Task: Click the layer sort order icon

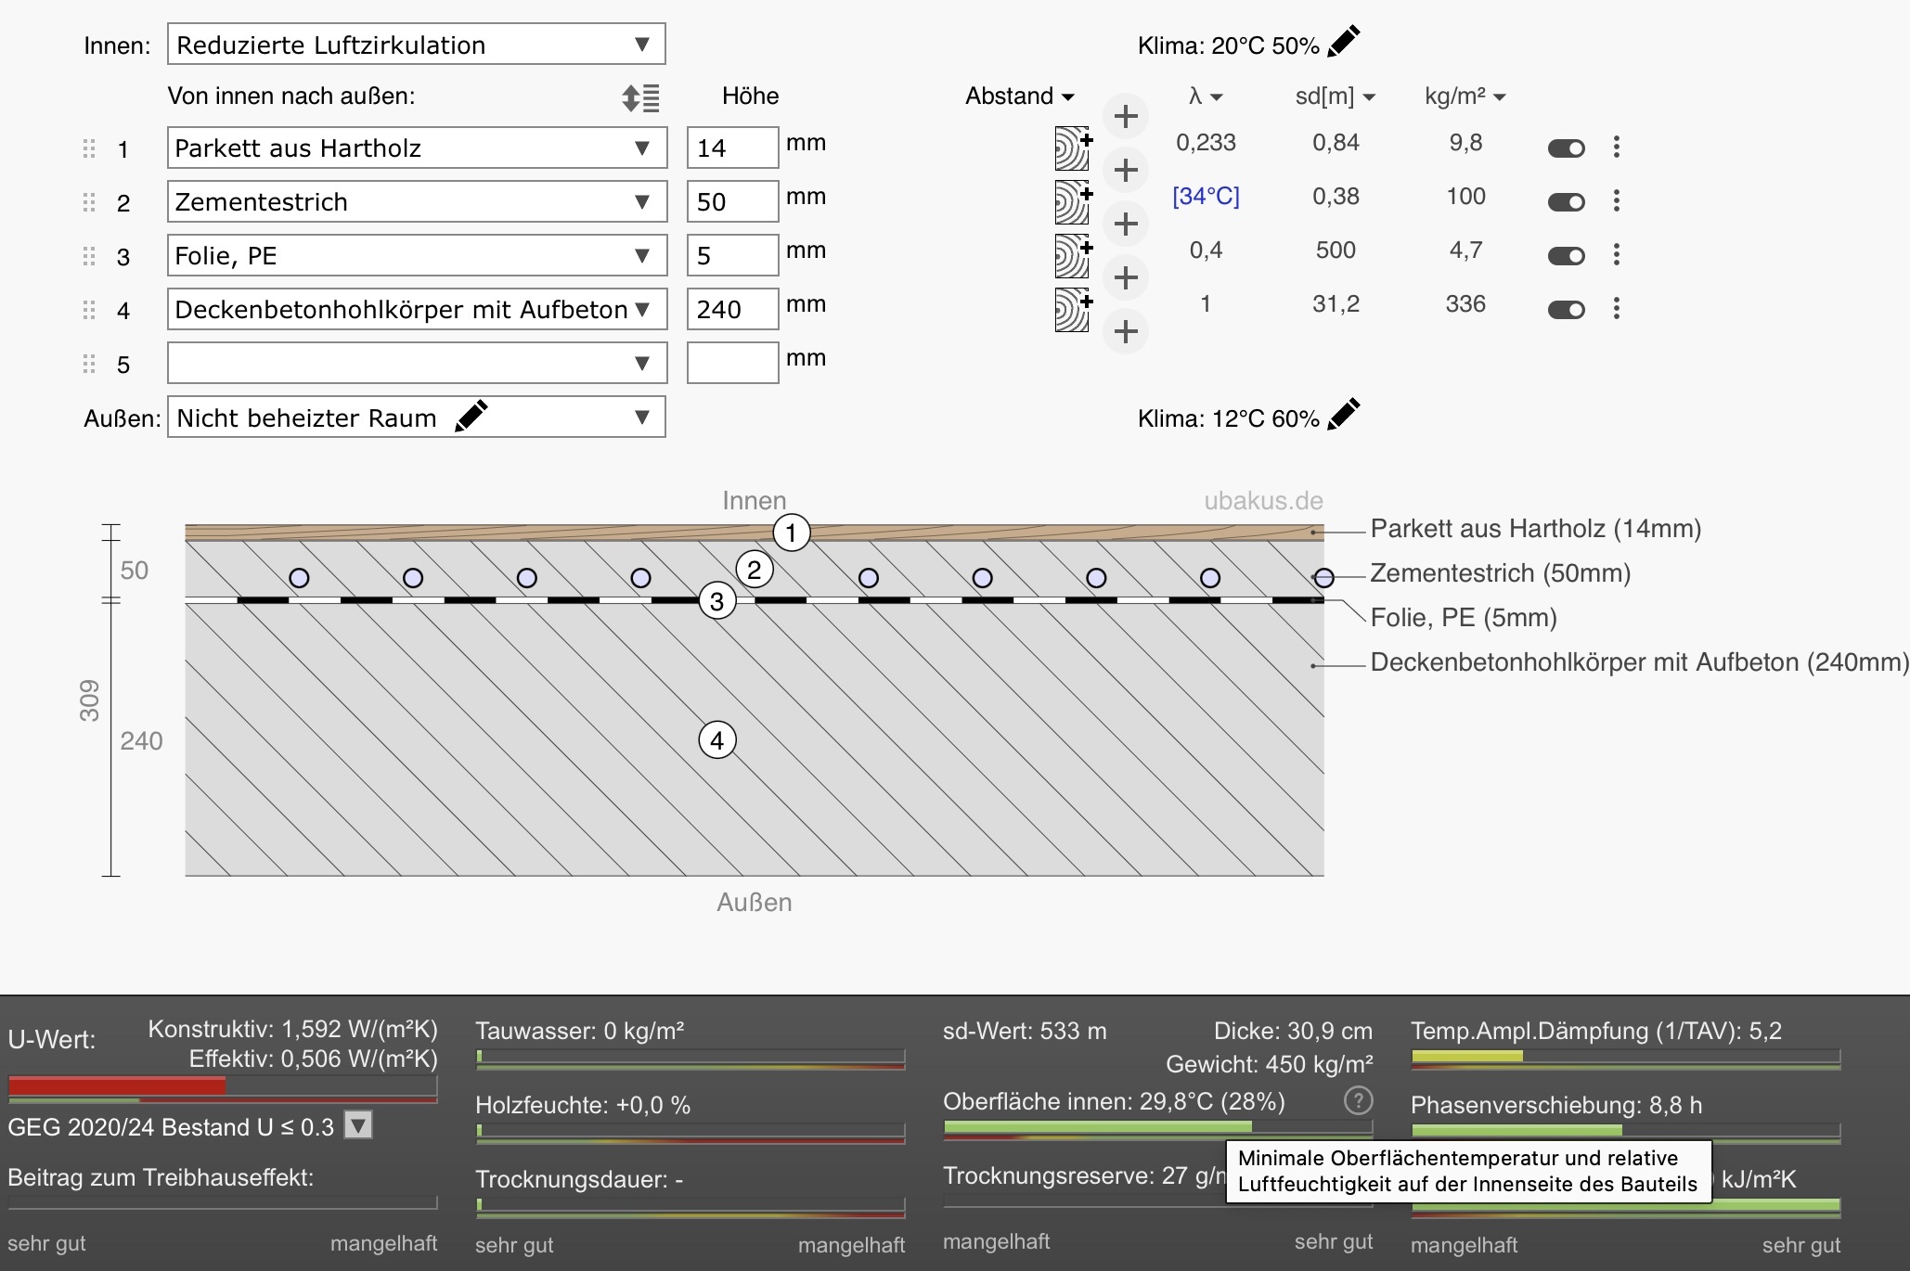Action: 640,97
